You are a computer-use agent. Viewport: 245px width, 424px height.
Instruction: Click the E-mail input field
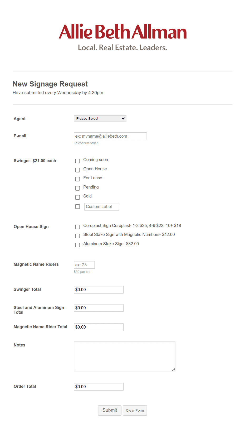pyautogui.click(x=110, y=136)
